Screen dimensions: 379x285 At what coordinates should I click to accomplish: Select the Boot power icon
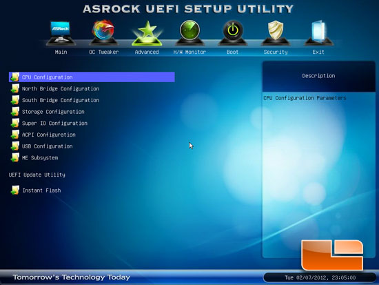(x=232, y=33)
